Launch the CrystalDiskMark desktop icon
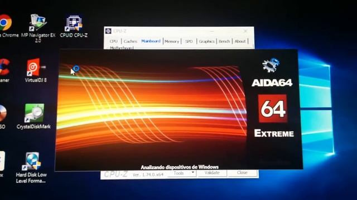Viewport: 357px width, 200px height. point(33,117)
